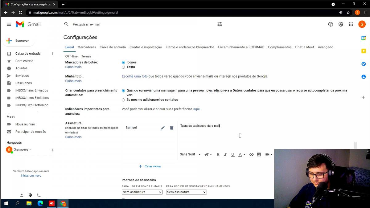The image size is (370, 208).
Task: Open Settings gear icon in Gmail header
Action: click(x=341, y=24)
